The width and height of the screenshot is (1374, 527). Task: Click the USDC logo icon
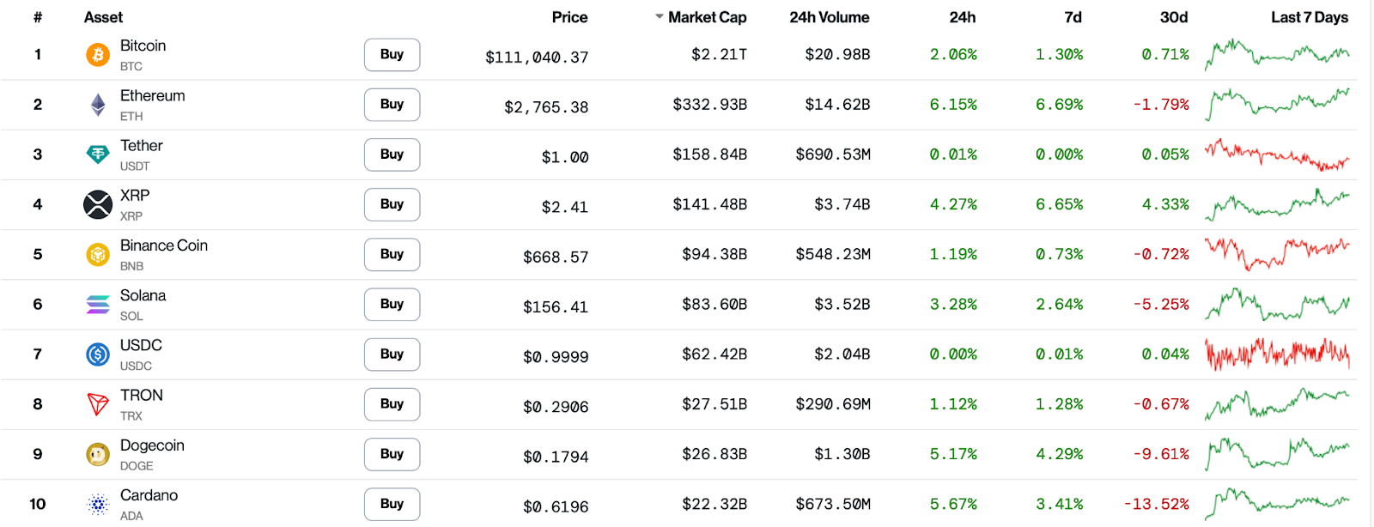click(98, 354)
